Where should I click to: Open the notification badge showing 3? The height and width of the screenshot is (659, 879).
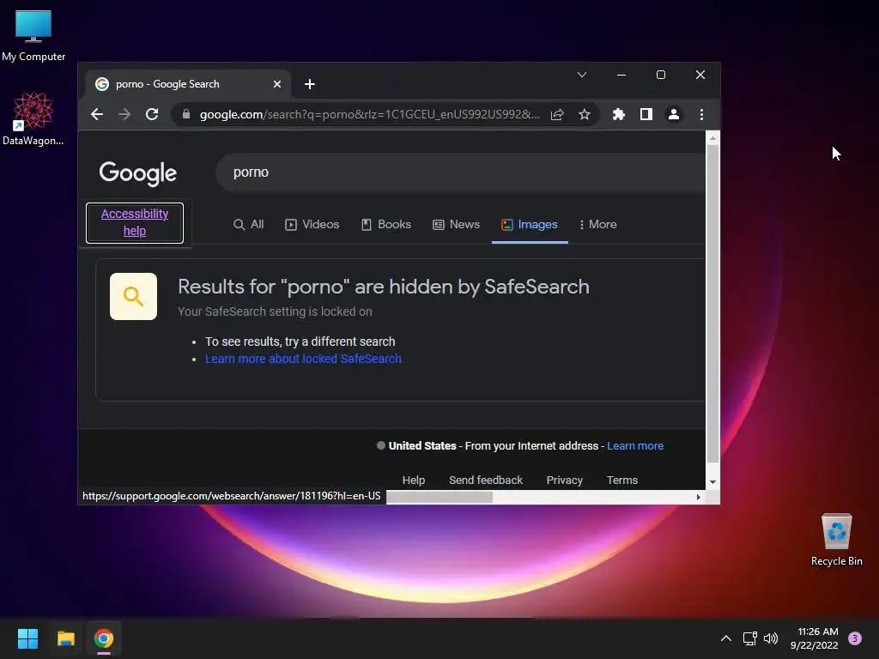pos(855,638)
